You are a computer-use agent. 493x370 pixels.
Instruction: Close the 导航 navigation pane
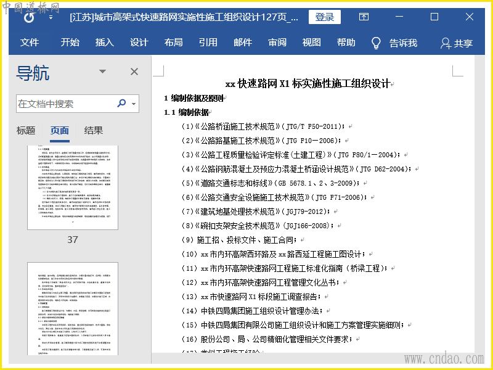point(134,72)
